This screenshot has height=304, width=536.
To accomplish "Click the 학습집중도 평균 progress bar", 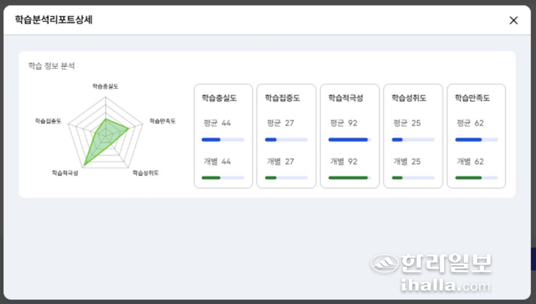I will (286, 140).
